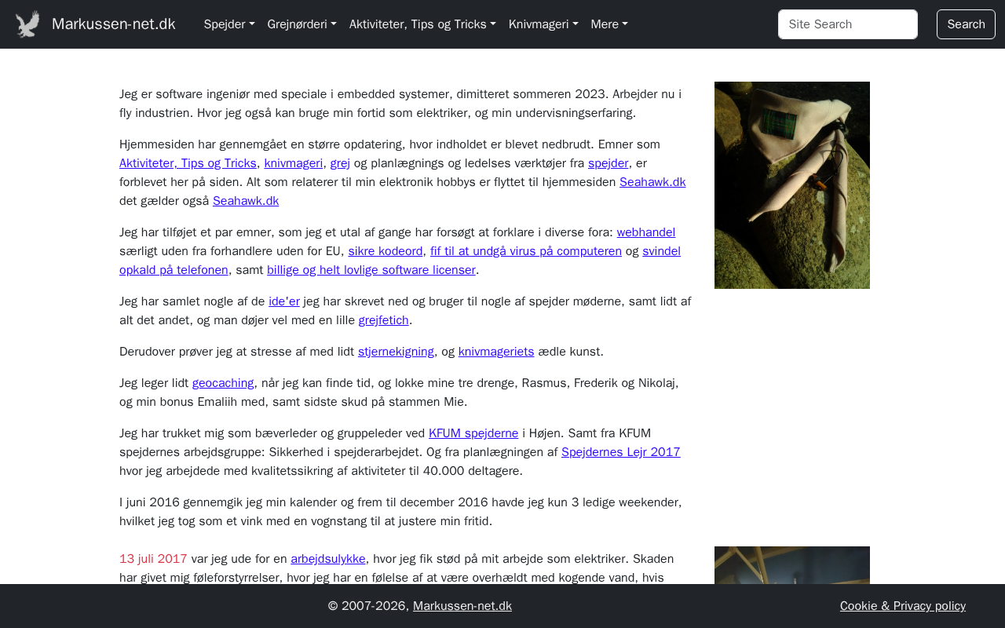This screenshot has height=628, width=1005.
Task: Expand the Grejnørderi dropdown menu
Action: click(302, 24)
